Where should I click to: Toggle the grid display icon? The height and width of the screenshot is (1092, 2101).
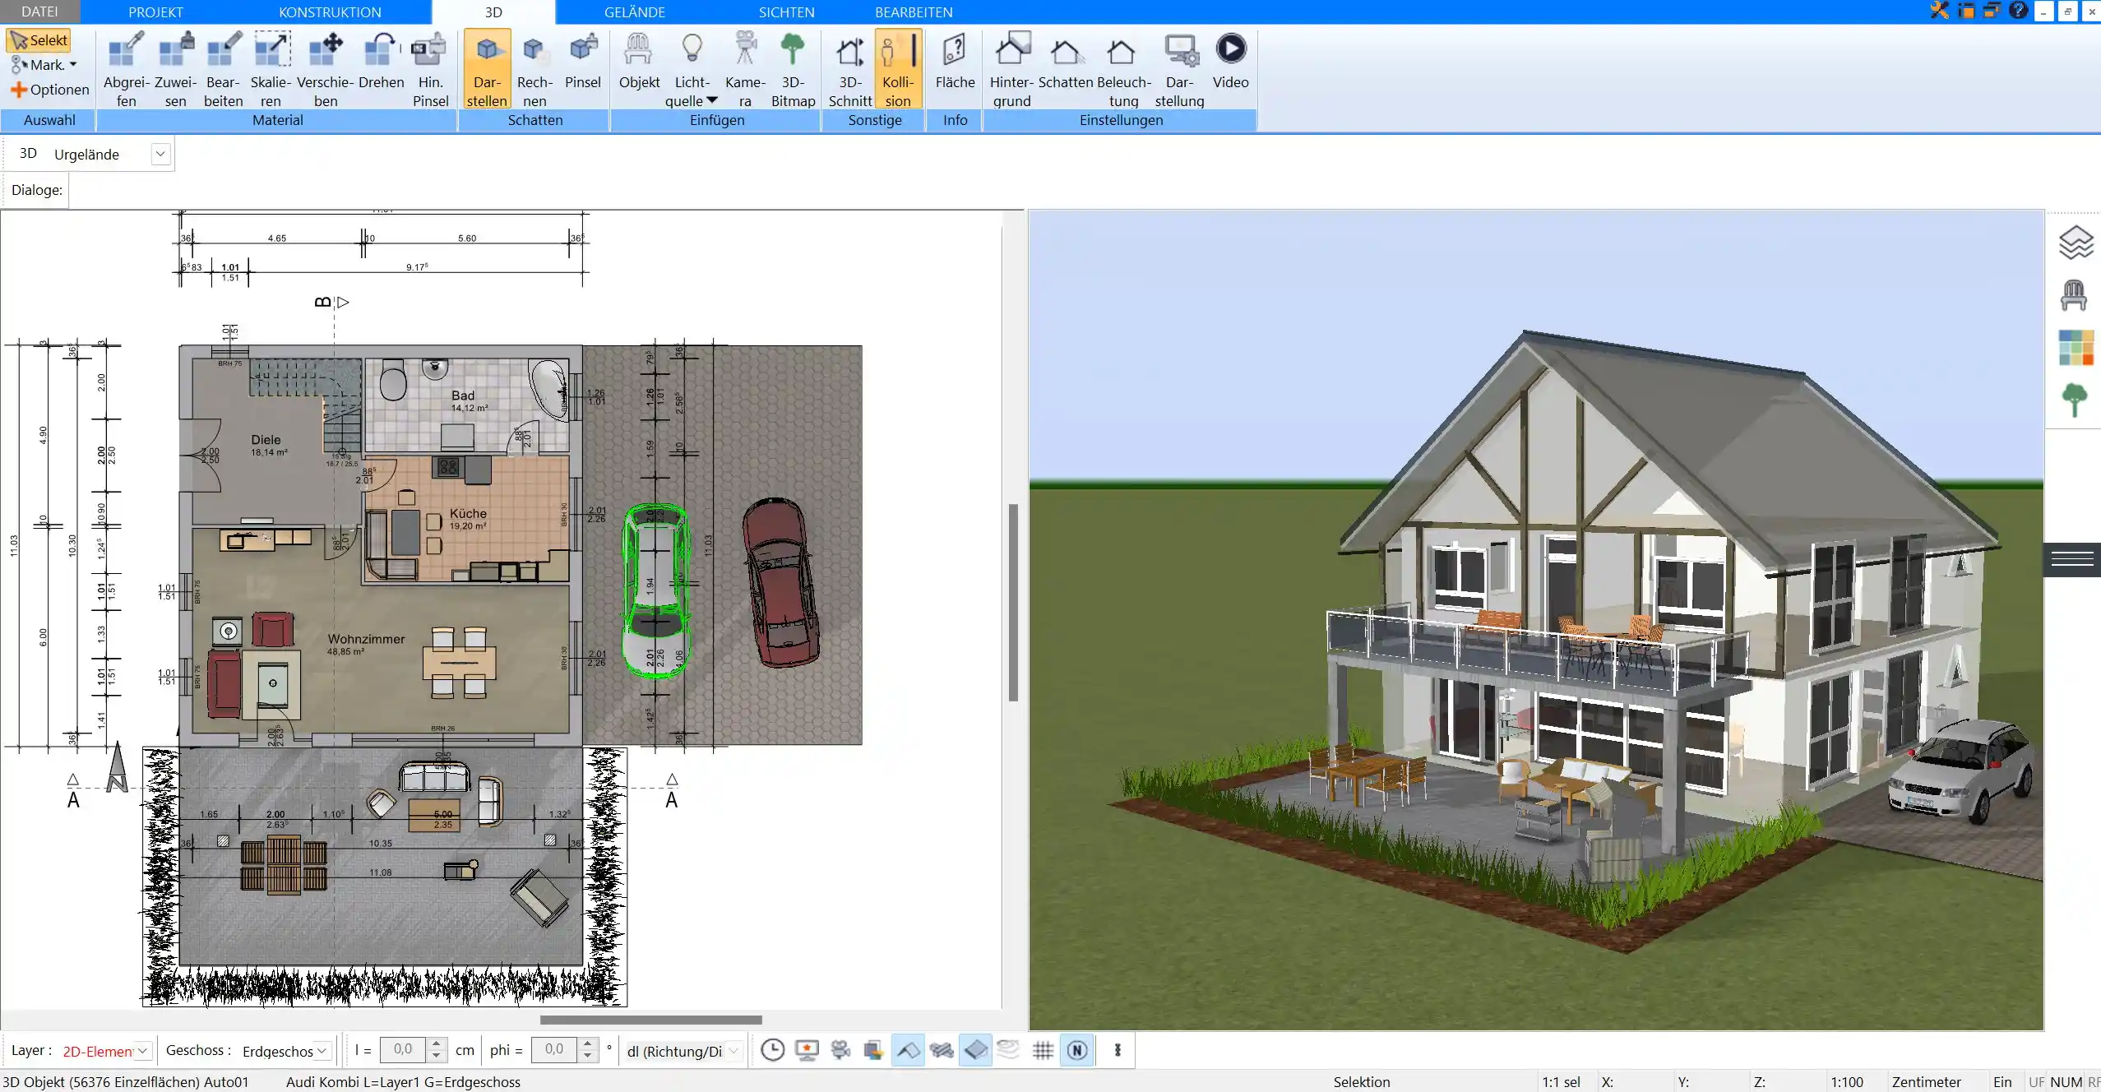point(1043,1050)
